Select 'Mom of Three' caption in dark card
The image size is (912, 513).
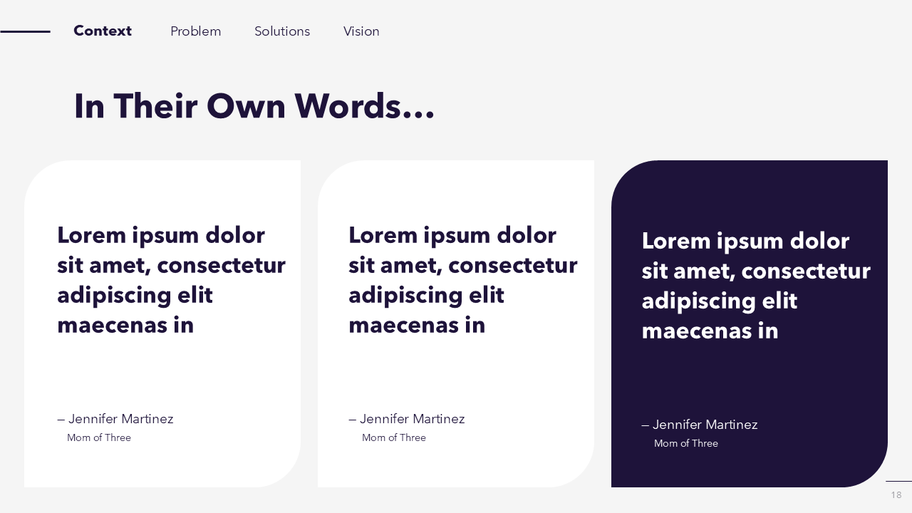[x=686, y=443]
